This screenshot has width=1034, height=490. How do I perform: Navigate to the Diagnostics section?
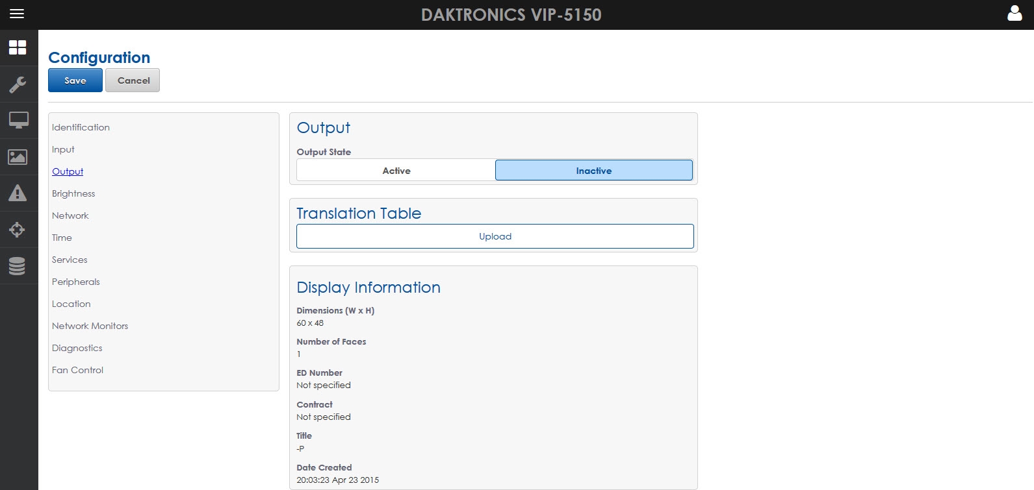point(77,348)
